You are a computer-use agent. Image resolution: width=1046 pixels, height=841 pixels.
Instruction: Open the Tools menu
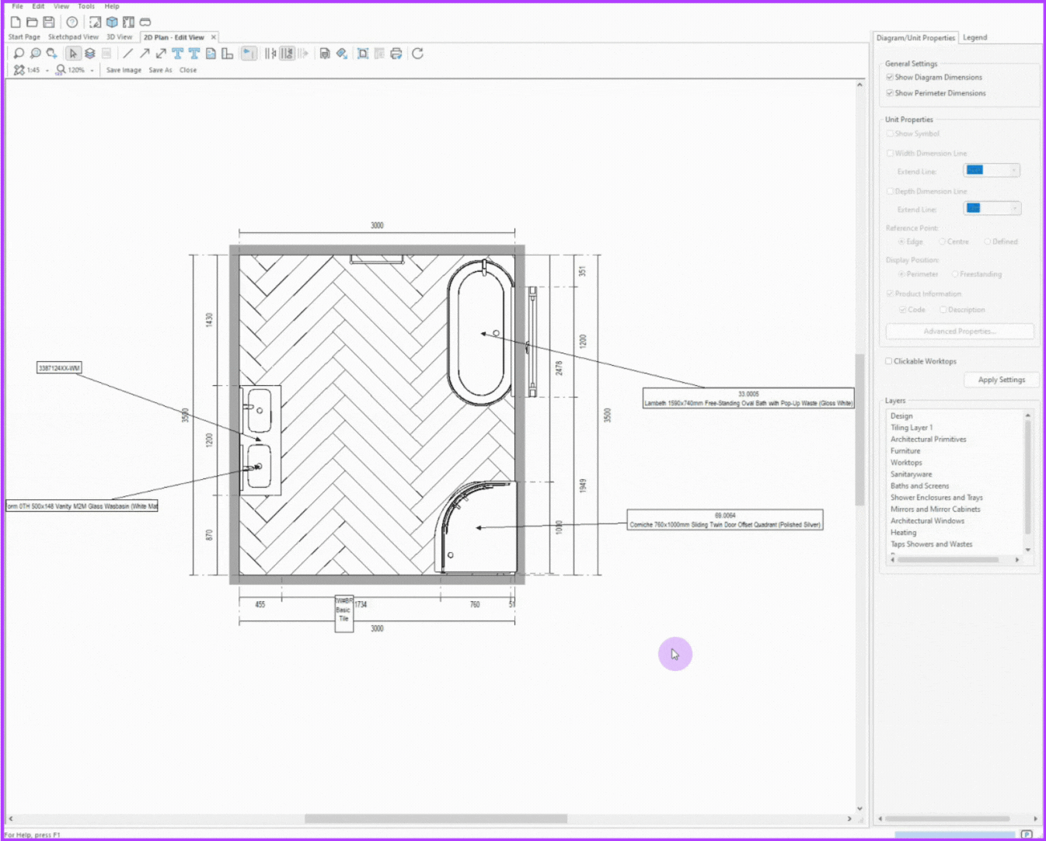click(x=86, y=6)
